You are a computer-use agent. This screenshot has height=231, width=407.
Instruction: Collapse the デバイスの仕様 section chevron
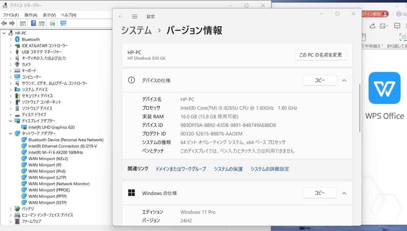click(344, 80)
